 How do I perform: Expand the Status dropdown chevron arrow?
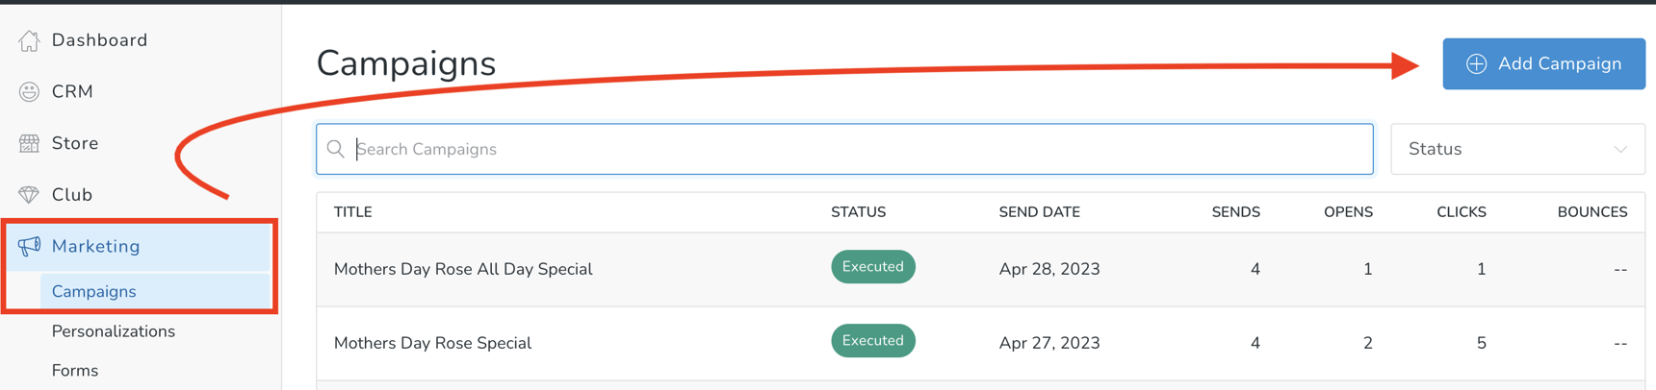(1620, 150)
